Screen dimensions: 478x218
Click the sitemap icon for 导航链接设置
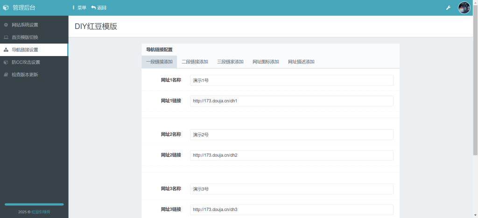point(6,50)
